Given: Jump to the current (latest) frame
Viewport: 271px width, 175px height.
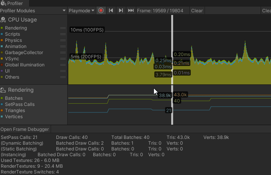Looking at the screenshot, I should pyautogui.click(x=131, y=10).
